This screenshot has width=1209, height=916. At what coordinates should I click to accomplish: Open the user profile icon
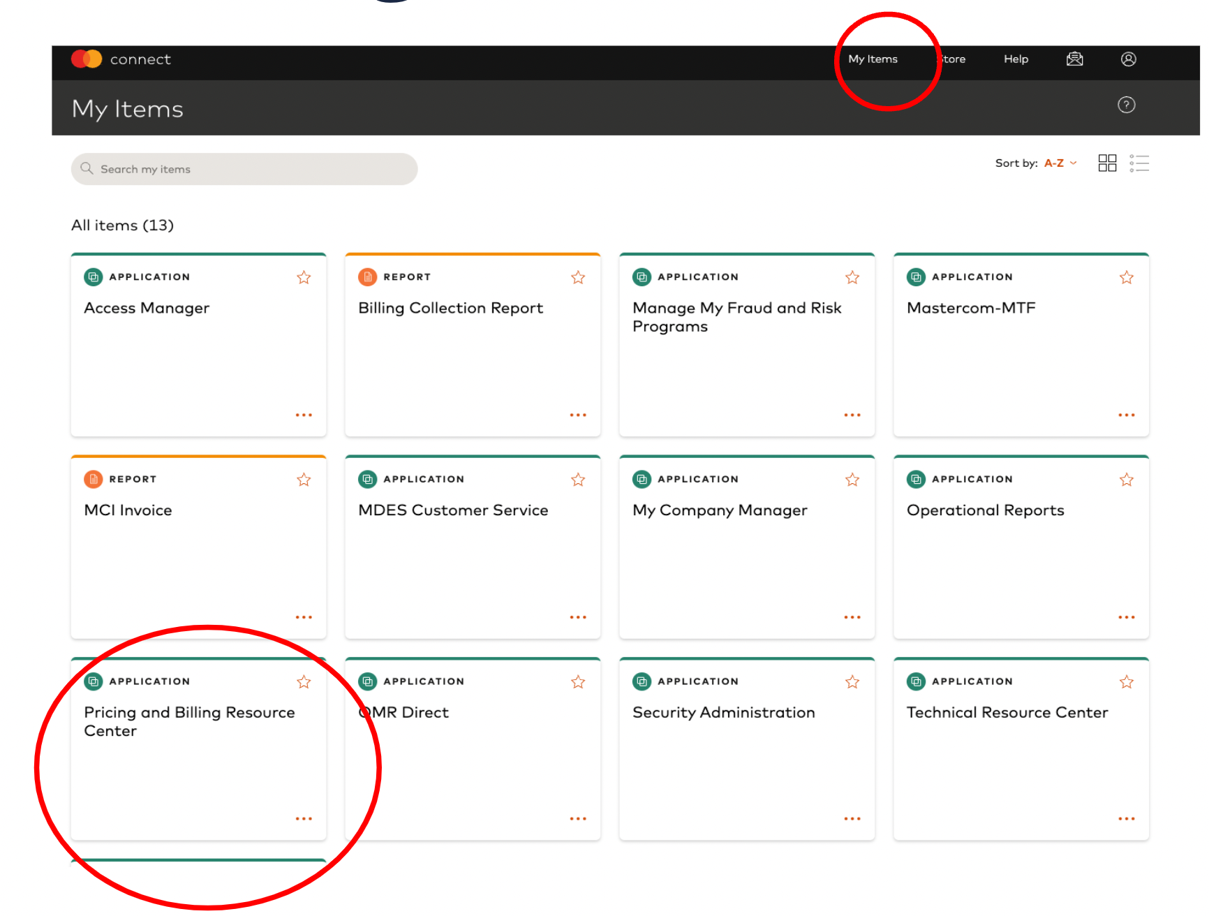pos(1128,59)
